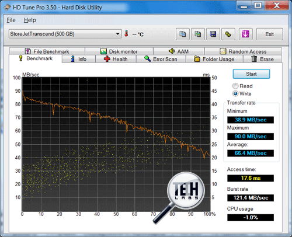Click the access time value 17.6 ms

[x=251, y=178]
